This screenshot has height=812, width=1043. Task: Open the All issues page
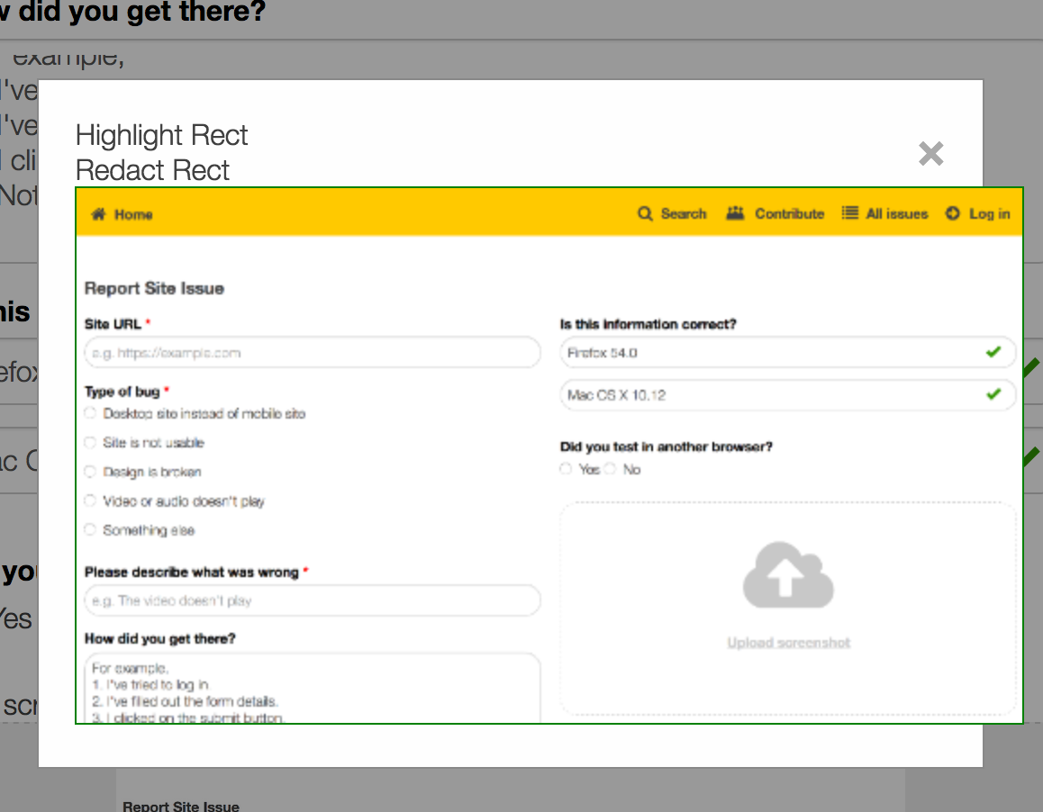[894, 213]
